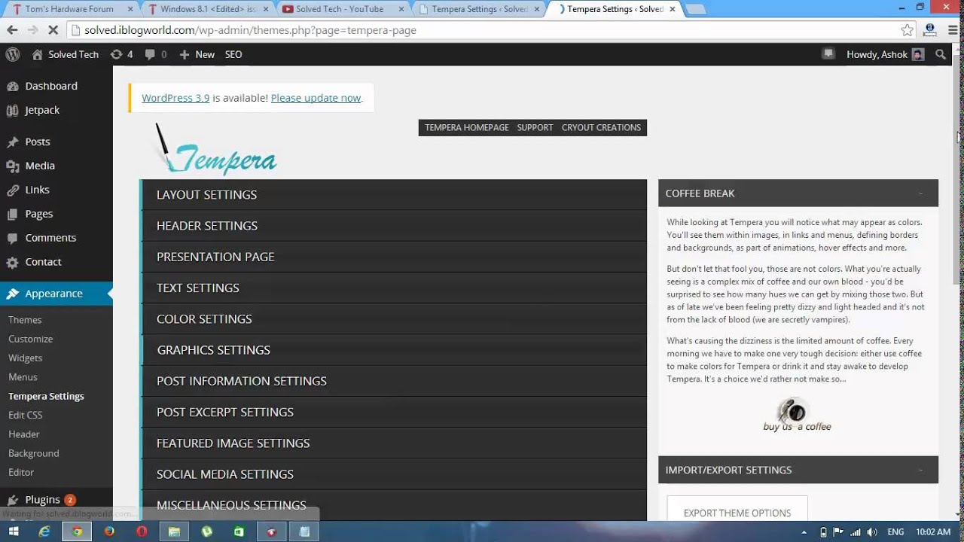Open Firefox from the taskbar

(x=109, y=531)
